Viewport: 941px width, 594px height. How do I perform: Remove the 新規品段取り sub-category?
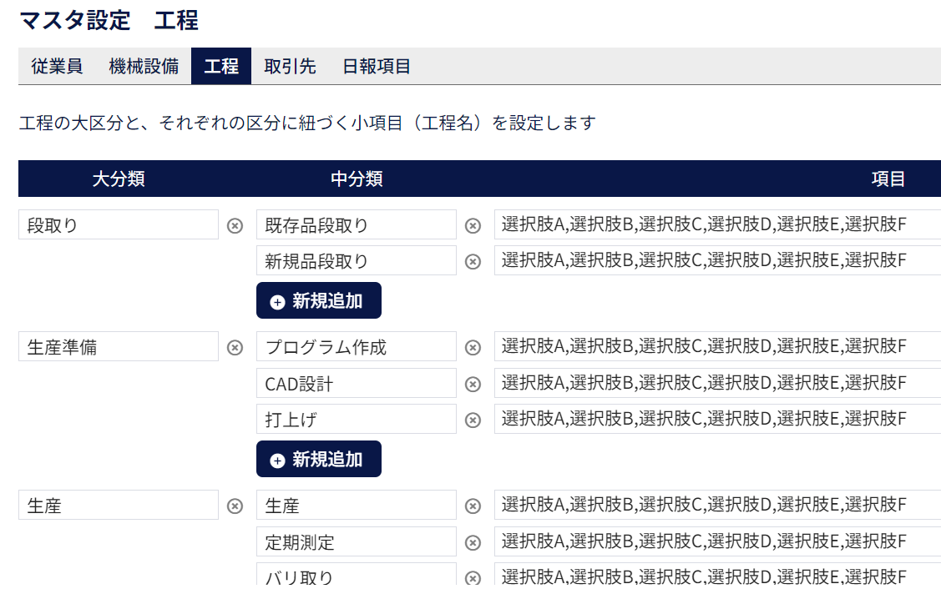[473, 261]
